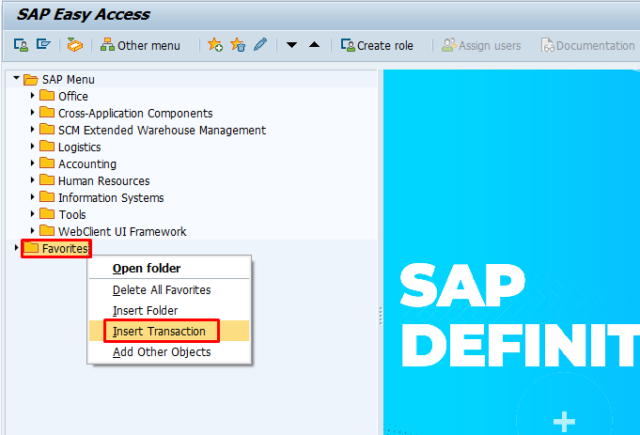This screenshot has width=640, height=435.
Task: Click the Add to Favorites star icon
Action: point(215,44)
